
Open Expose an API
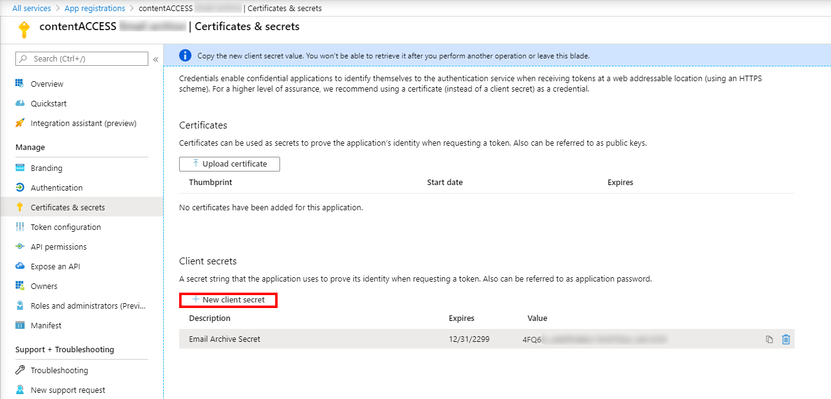coord(55,266)
